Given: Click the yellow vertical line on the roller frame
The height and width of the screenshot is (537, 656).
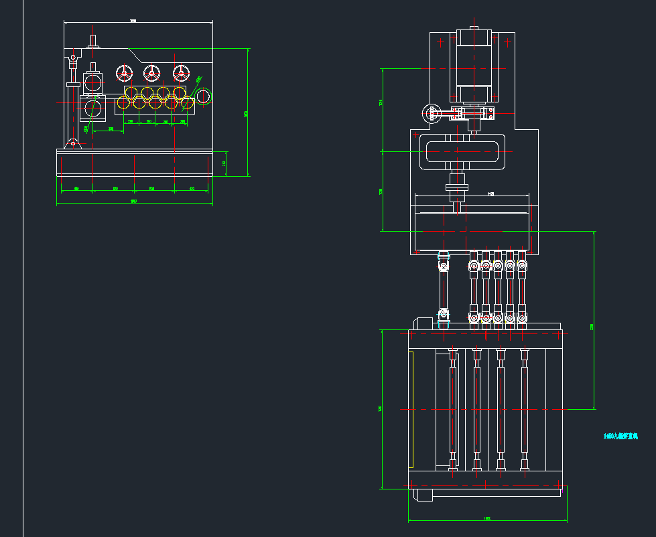Looking at the screenshot, I should pyautogui.click(x=412, y=409).
